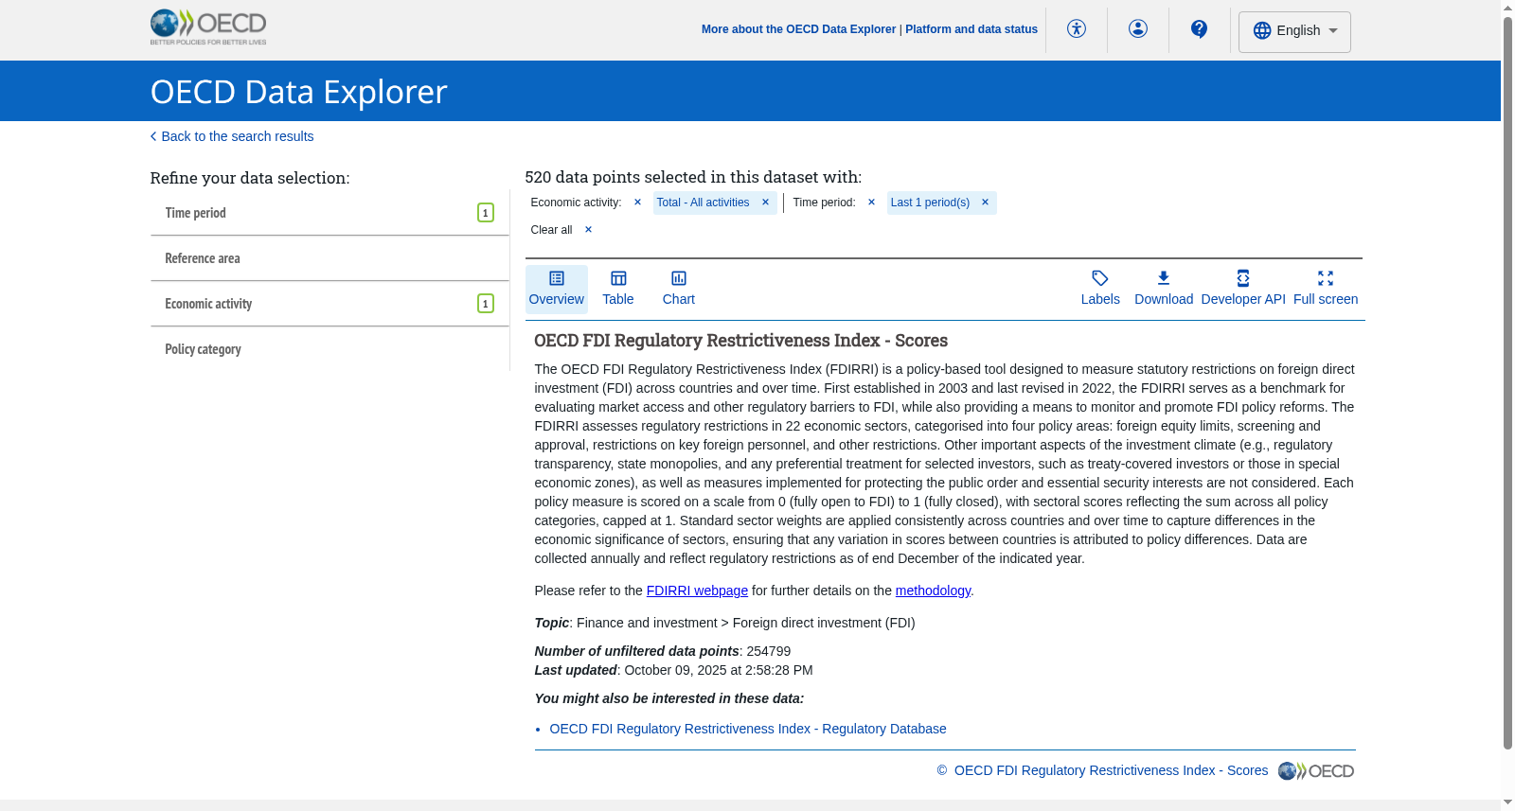Click the Economic activity selection count badge
The image size is (1515, 811).
486,304
